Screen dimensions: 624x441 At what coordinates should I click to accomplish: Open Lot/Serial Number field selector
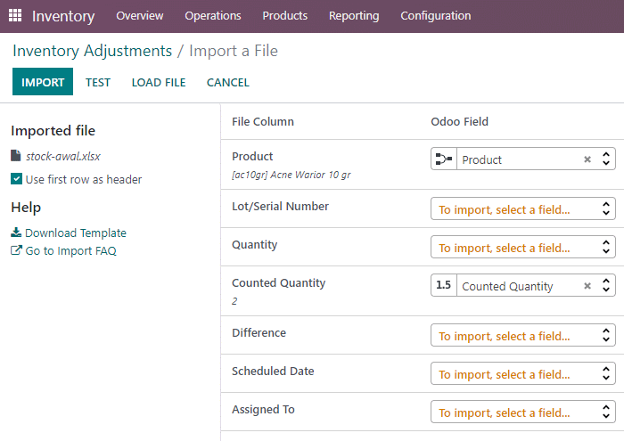tap(523, 208)
